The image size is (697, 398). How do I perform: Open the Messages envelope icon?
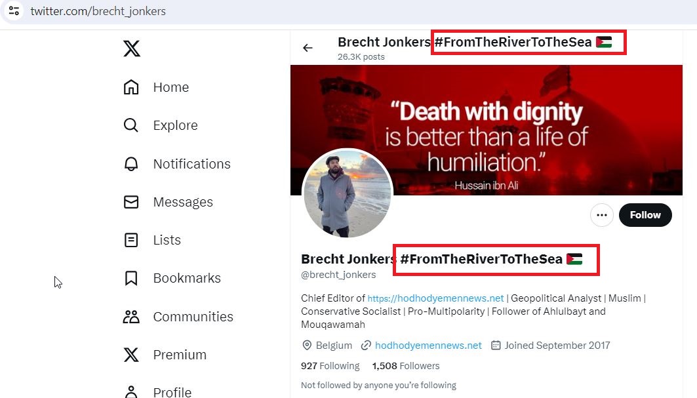(x=131, y=202)
